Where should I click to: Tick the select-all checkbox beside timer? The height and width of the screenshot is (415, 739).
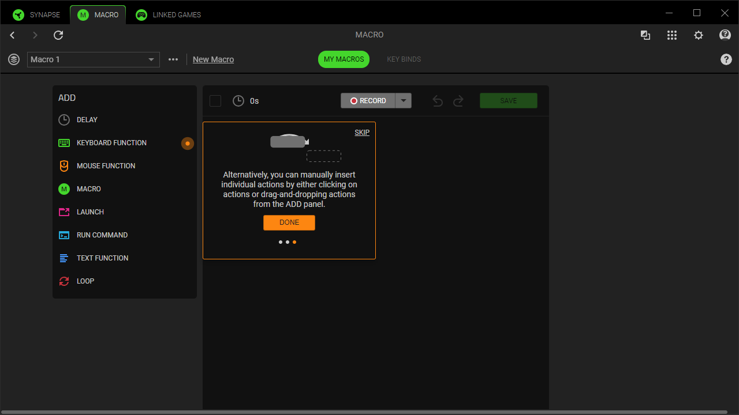(x=215, y=101)
